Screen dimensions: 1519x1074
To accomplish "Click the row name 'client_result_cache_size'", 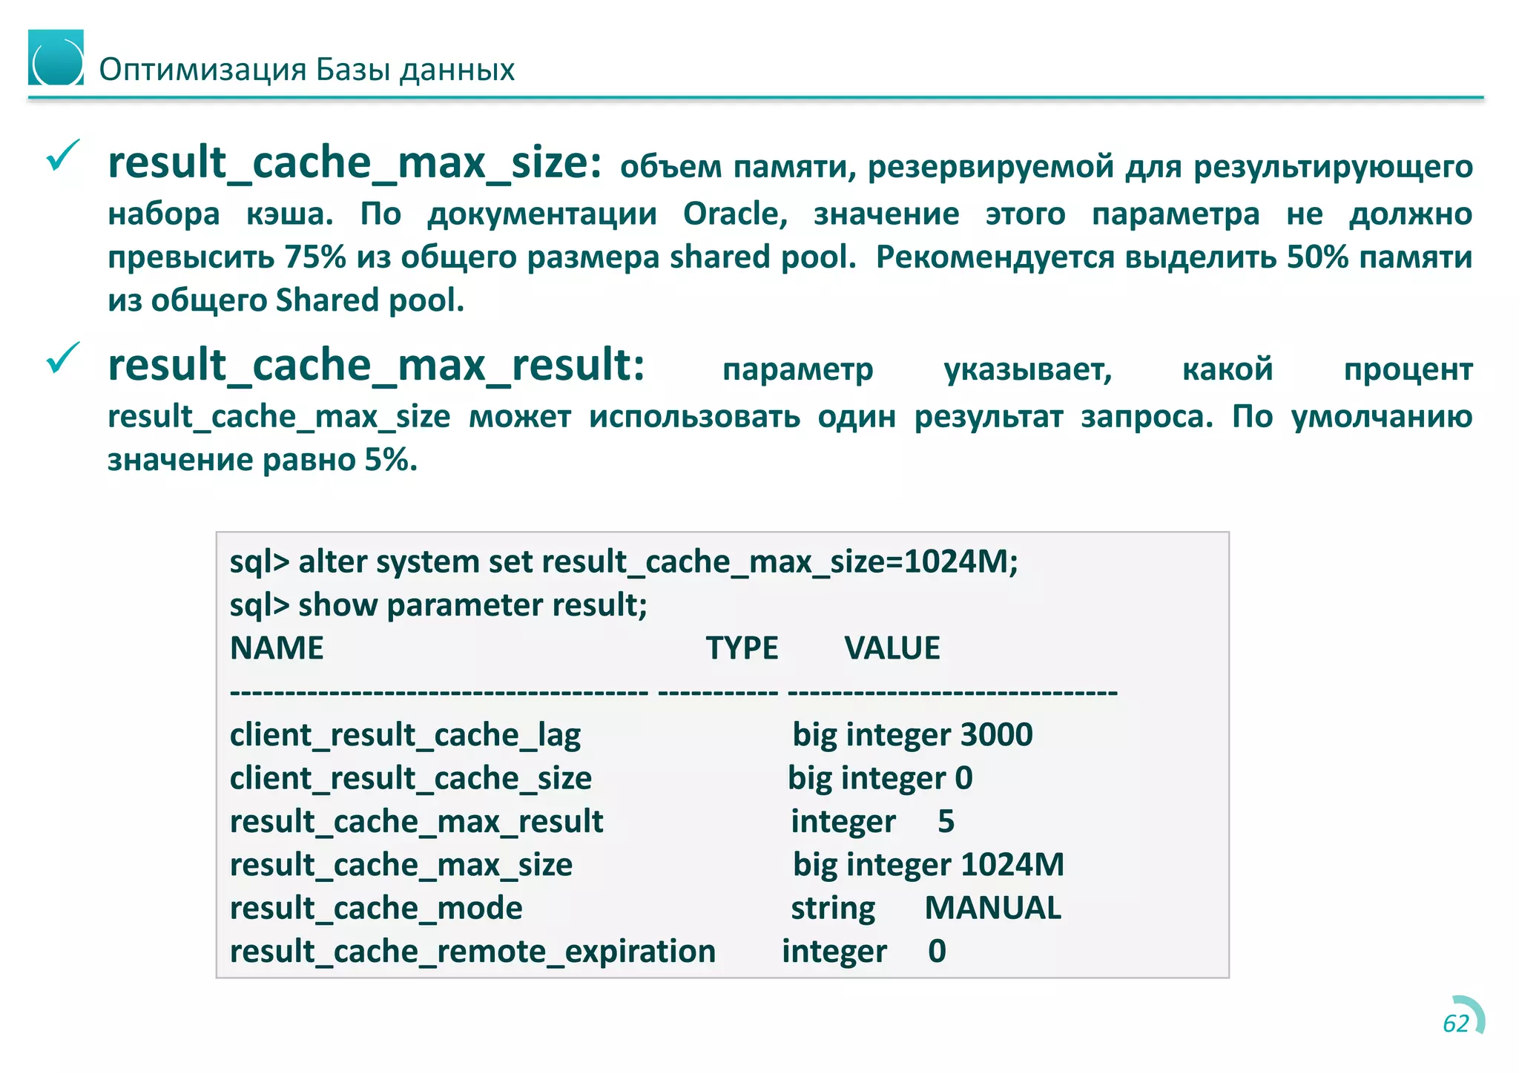I will [411, 779].
